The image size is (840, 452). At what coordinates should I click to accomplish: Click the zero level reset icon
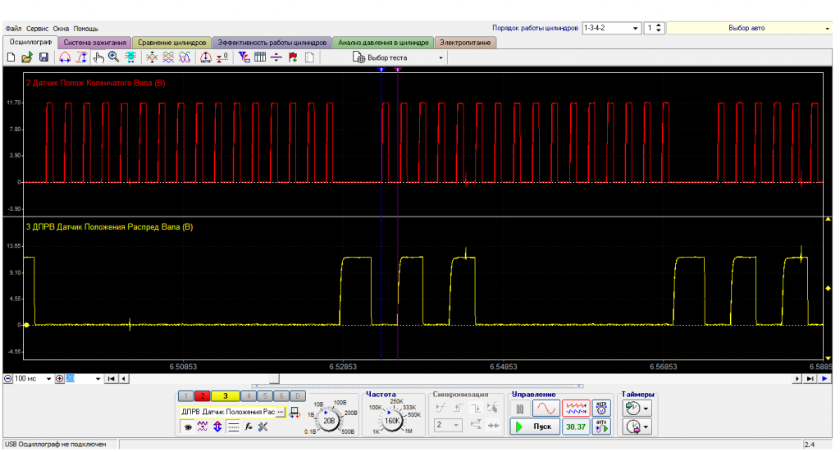(222, 57)
